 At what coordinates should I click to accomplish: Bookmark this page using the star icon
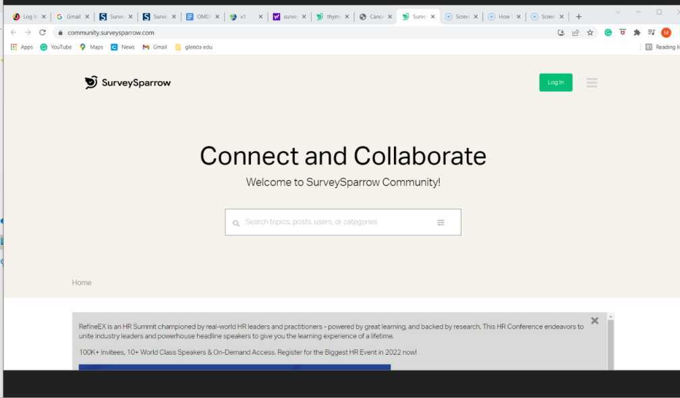(590, 32)
